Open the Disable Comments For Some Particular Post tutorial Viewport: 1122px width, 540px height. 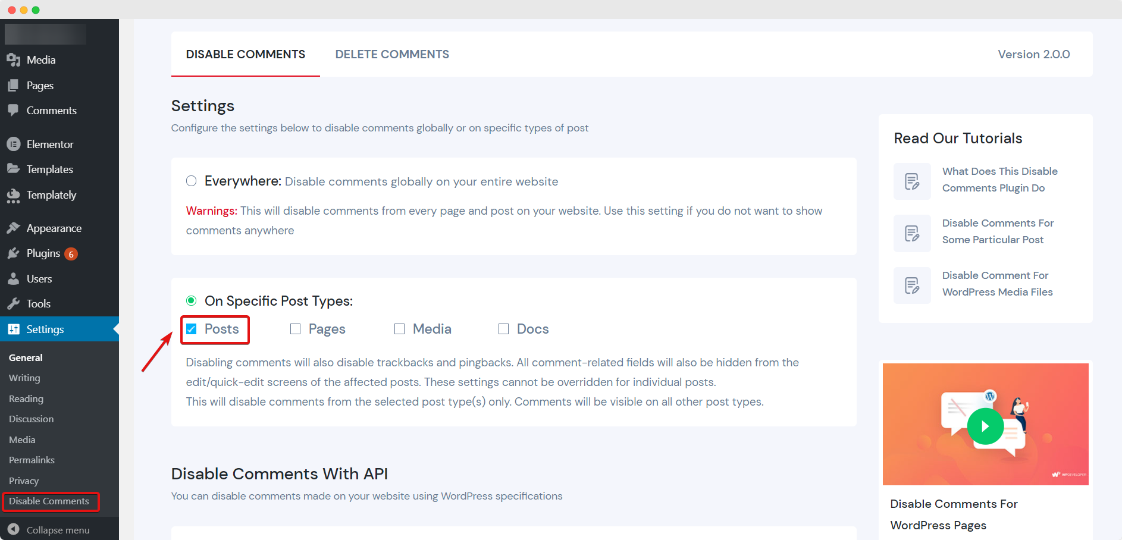pyautogui.click(x=997, y=231)
